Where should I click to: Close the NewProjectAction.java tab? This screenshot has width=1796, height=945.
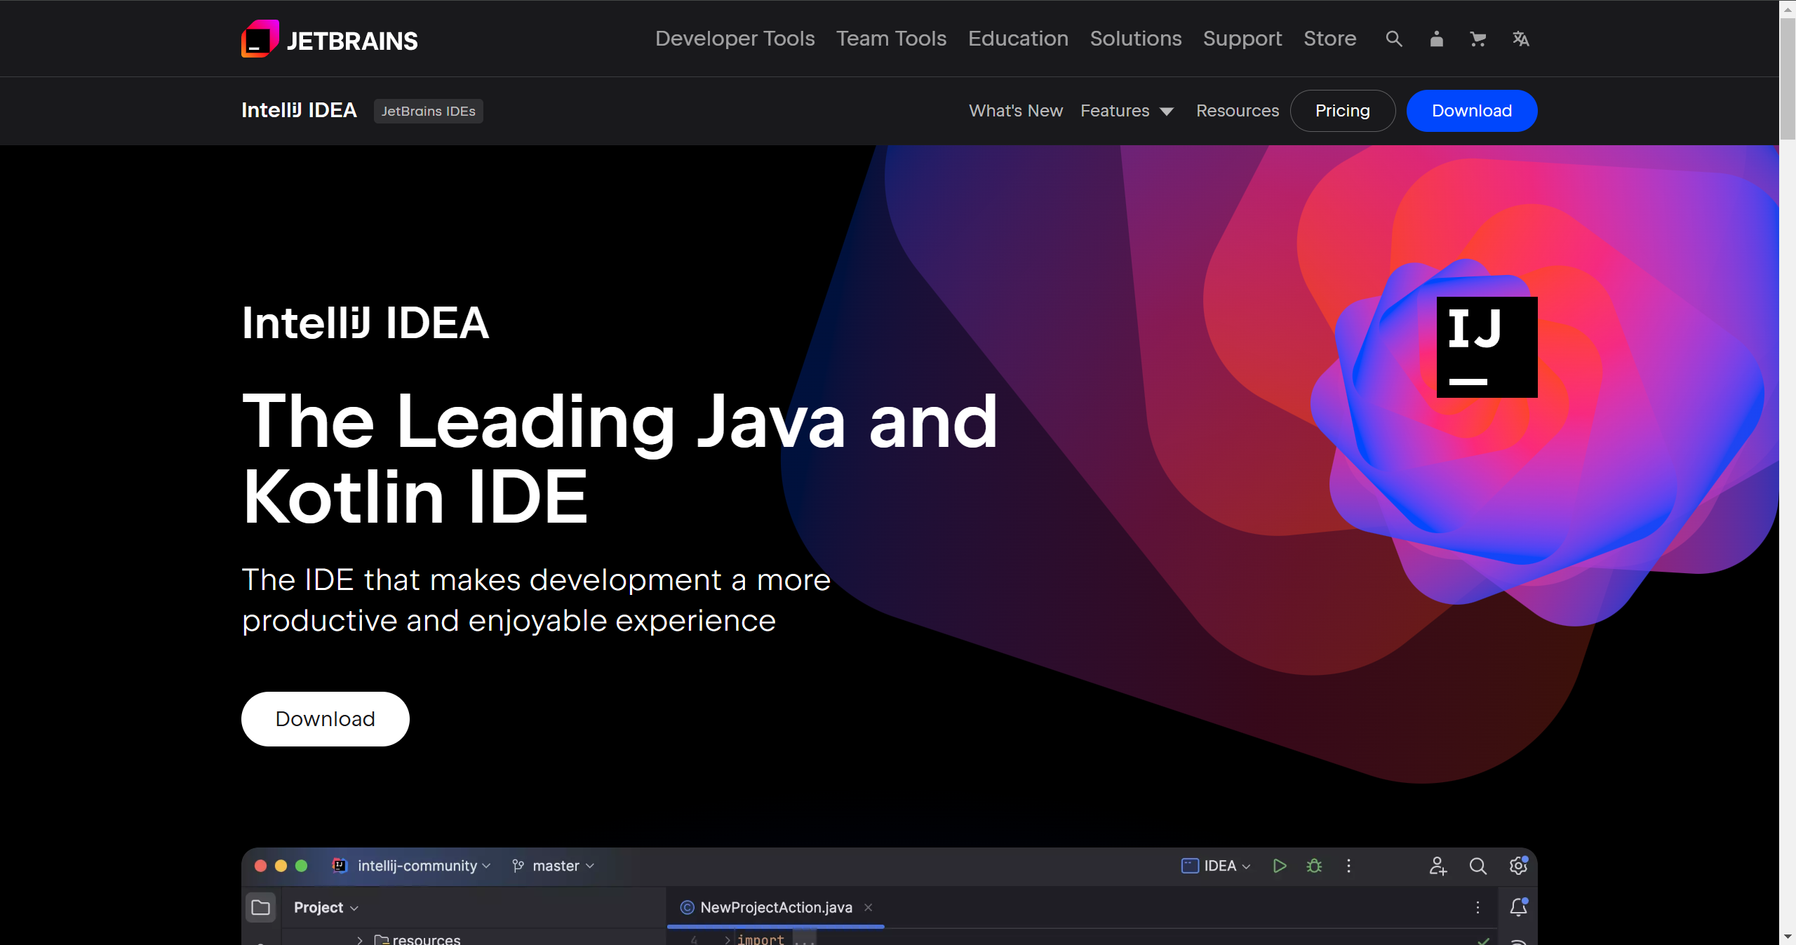point(868,907)
